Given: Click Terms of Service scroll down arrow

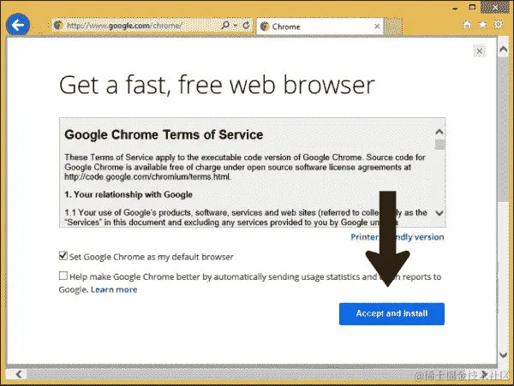Looking at the screenshot, I should [x=439, y=213].
